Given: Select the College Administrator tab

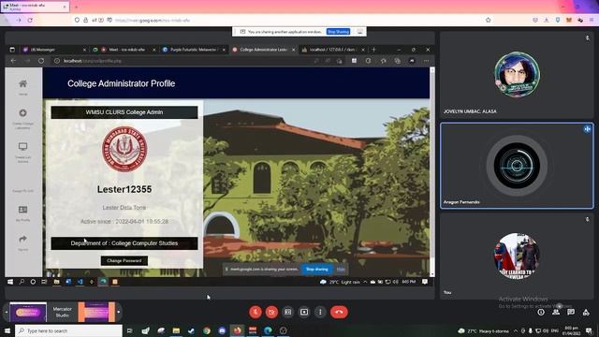Looking at the screenshot, I should (x=264, y=50).
